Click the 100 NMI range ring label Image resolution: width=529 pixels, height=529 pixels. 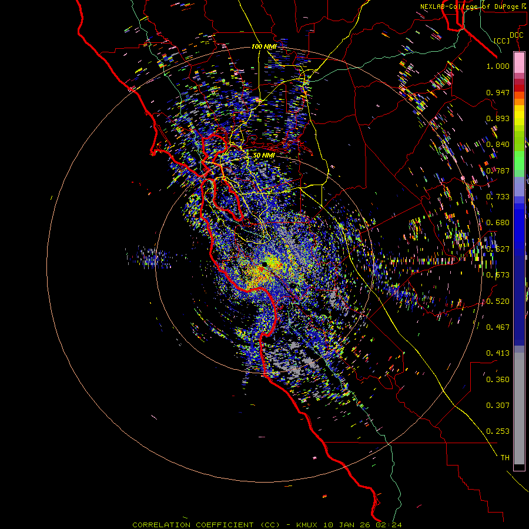264,46
